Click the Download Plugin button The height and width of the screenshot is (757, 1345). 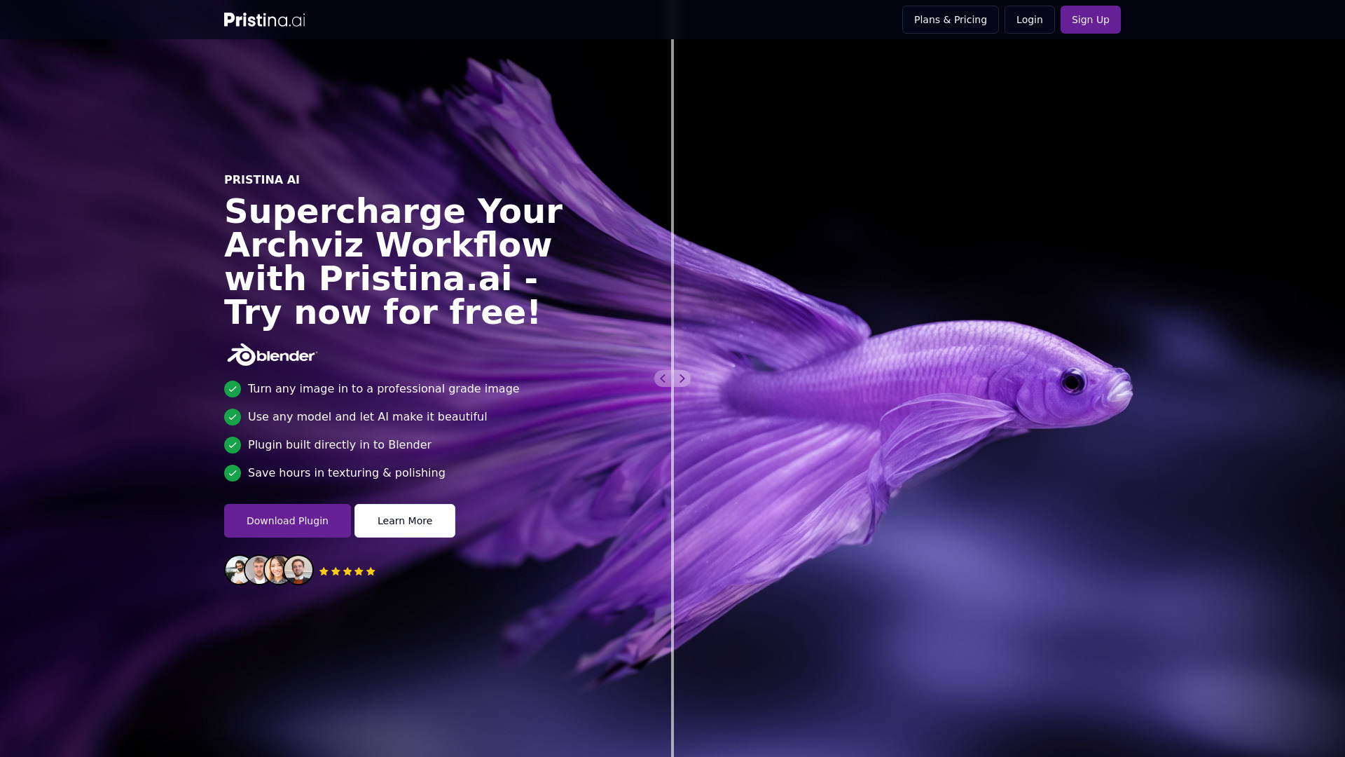pyautogui.click(x=287, y=520)
